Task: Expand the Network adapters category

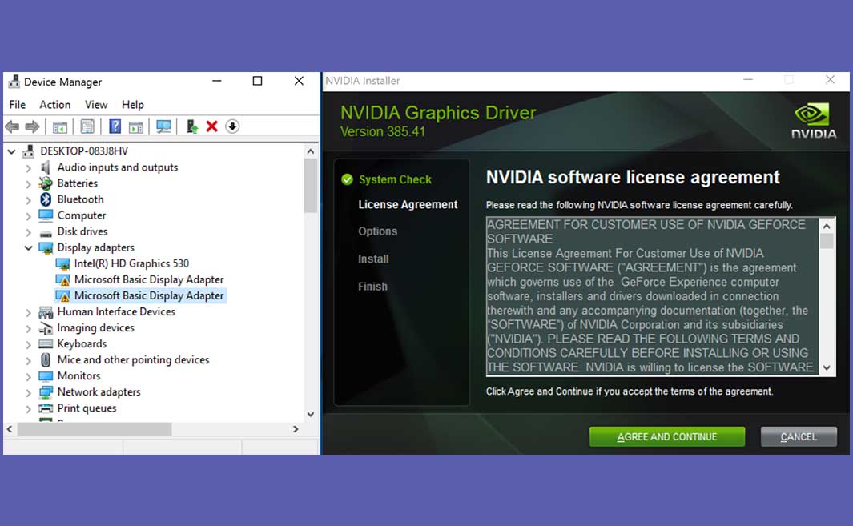Action: pos(29,391)
